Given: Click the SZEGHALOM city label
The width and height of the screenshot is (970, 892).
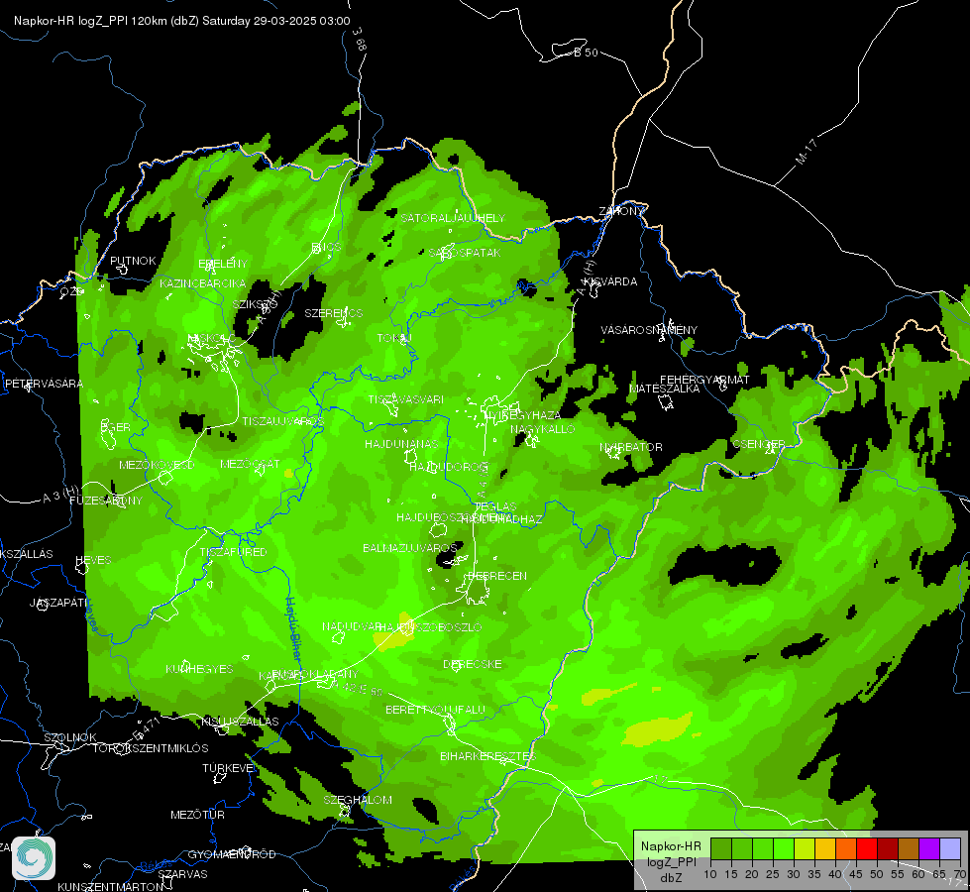Looking at the screenshot, I should 358,801.
